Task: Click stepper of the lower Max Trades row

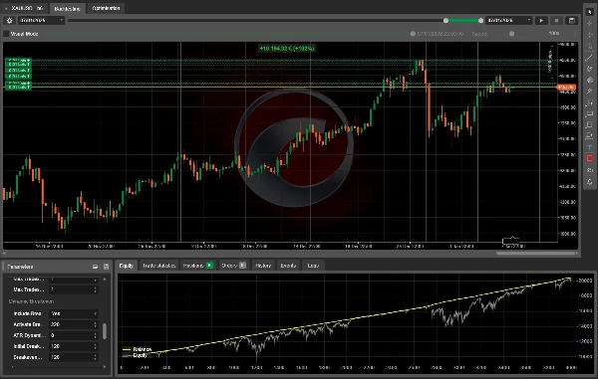Action: pos(96,289)
